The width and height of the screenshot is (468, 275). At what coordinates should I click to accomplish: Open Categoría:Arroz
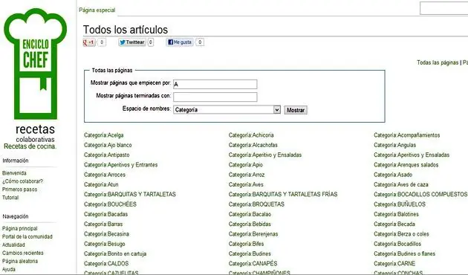click(247, 175)
